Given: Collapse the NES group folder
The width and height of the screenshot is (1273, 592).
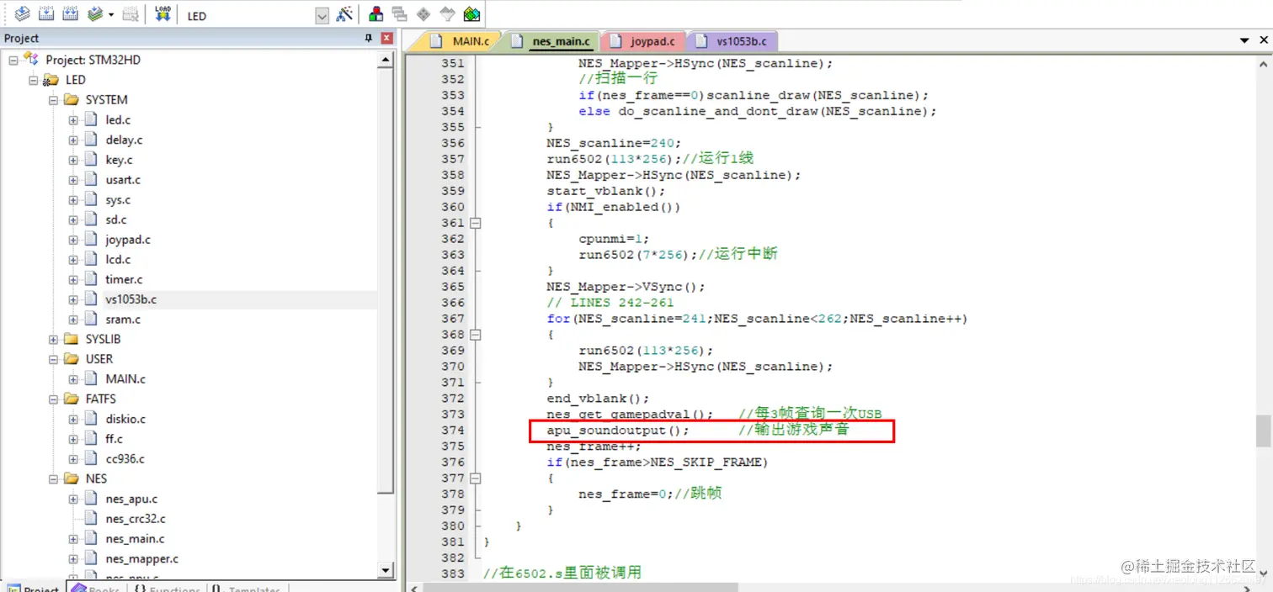Looking at the screenshot, I should [x=53, y=478].
